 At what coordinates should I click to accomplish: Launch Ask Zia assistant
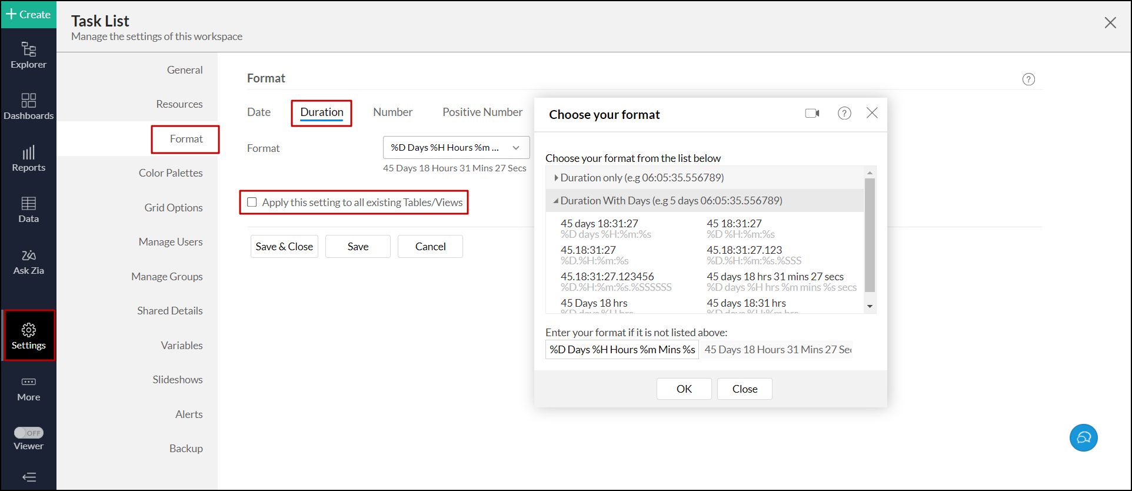(28, 261)
